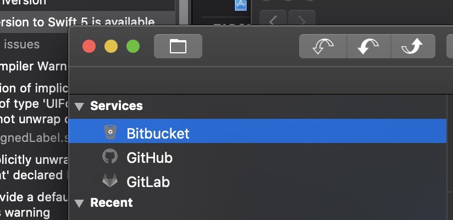Click the Push upward arrow icon
This screenshot has height=220, width=453.
(412, 46)
